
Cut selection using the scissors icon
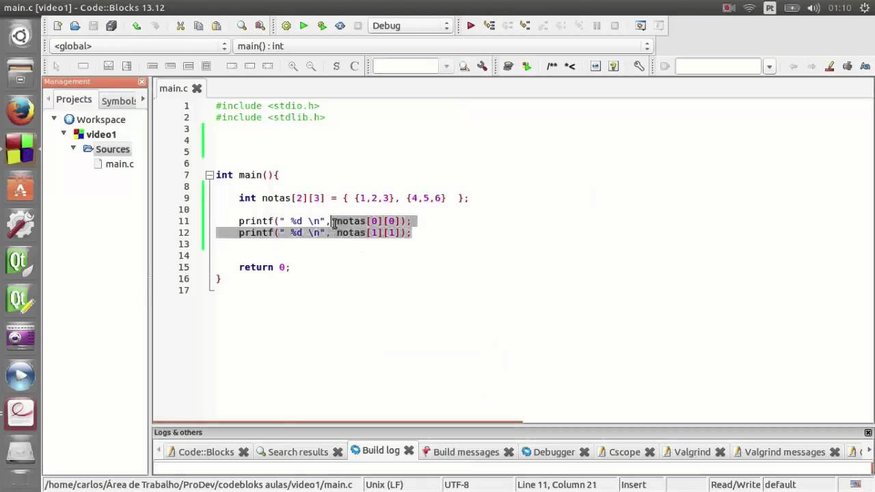point(180,26)
